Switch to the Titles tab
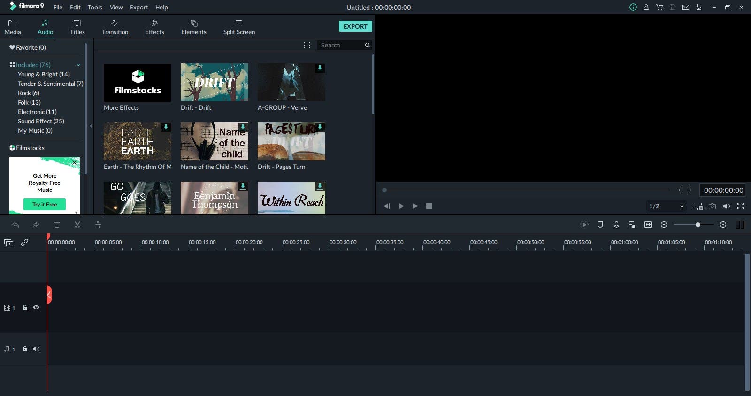 point(77,27)
